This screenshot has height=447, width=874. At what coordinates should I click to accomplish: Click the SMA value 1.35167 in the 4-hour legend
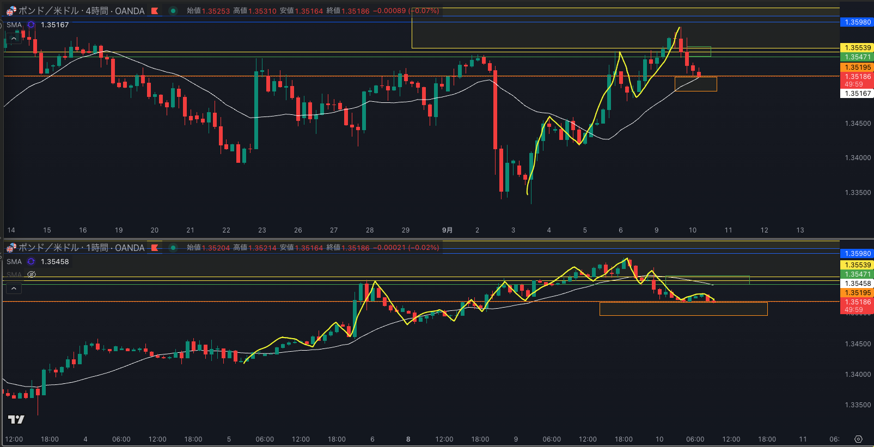[x=55, y=25]
